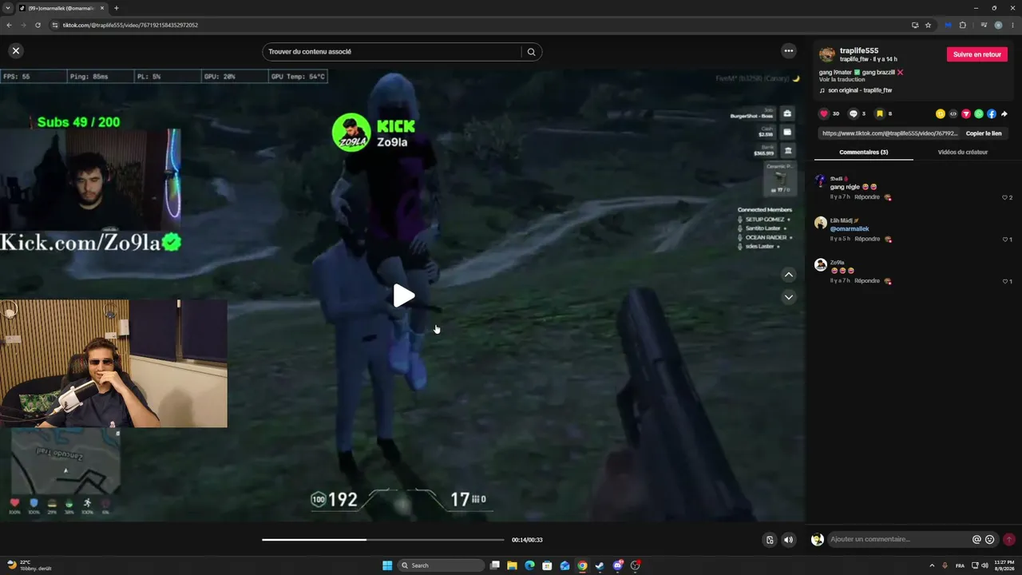The image size is (1022, 575).
Task: Open more share options arrow
Action: pos(1004,114)
